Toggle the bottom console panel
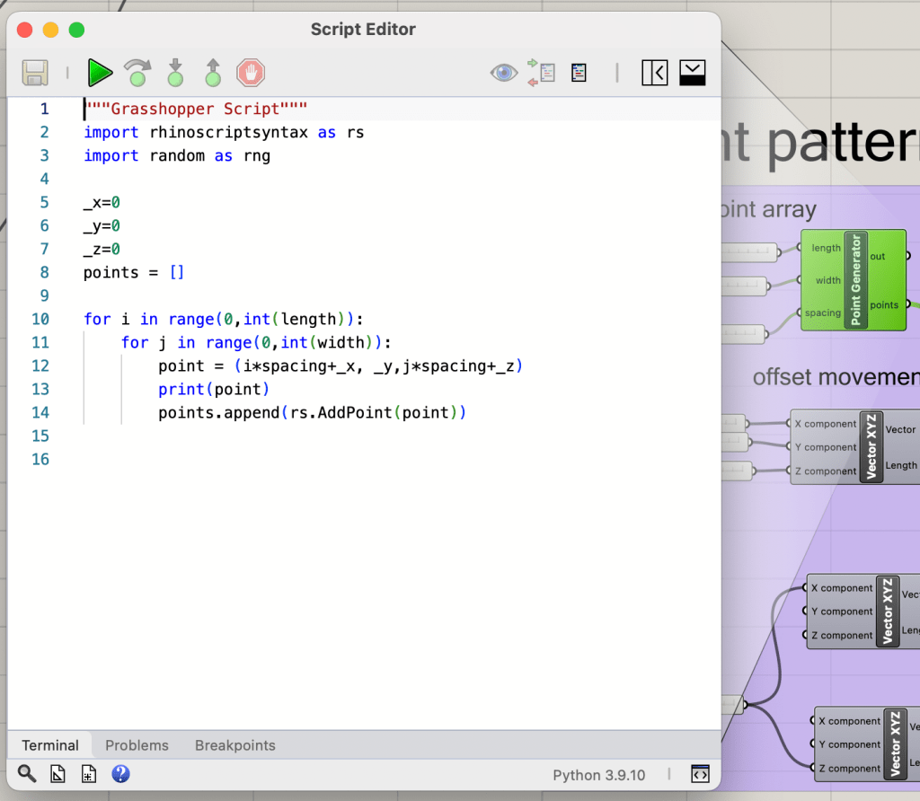920x801 pixels. (x=694, y=73)
